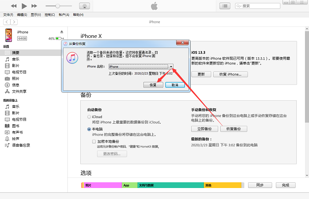Open the 文件(F) menu

(8, 15)
